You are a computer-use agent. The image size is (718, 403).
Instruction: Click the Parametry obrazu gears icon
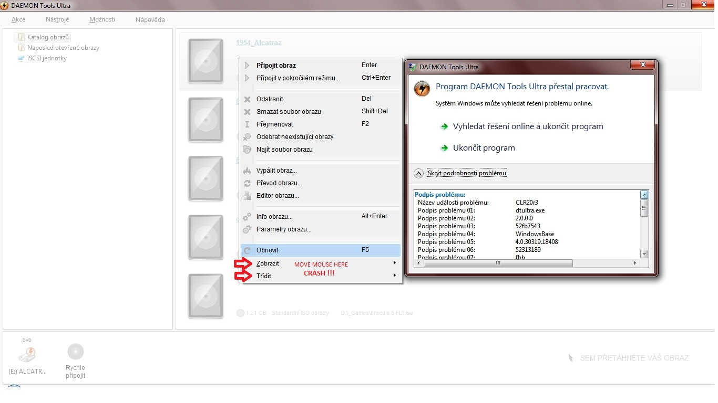pos(247,229)
